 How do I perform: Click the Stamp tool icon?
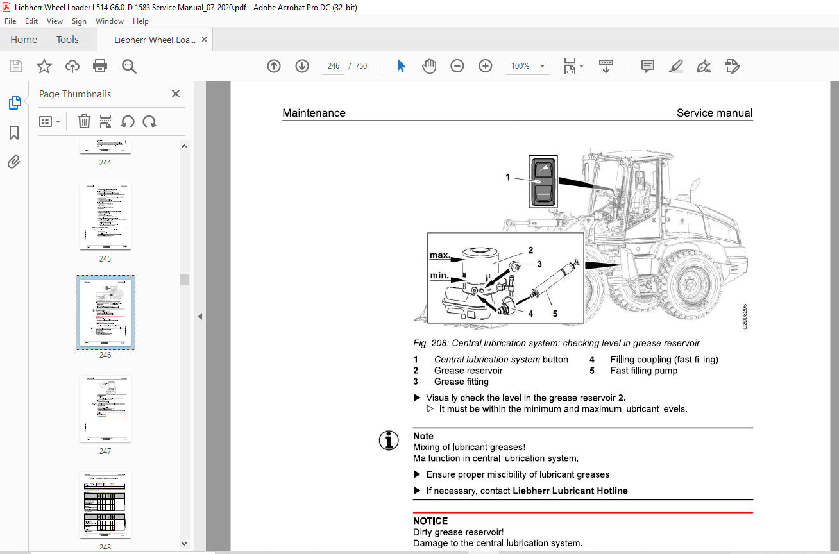pos(732,66)
